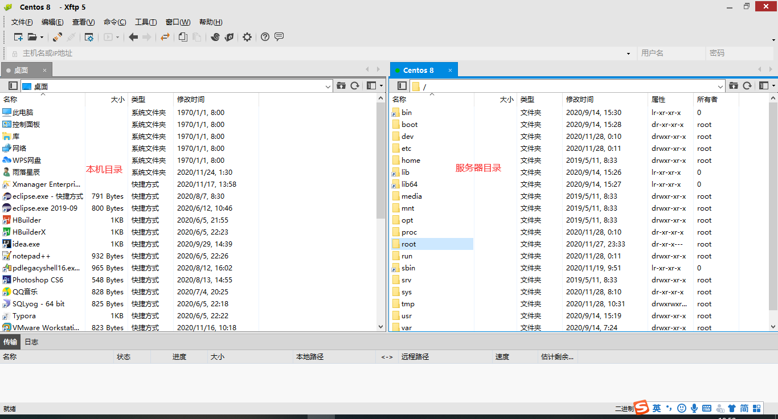This screenshot has height=419, width=778.
Task: Open the 文件(F) menu
Action: pyautogui.click(x=22, y=22)
